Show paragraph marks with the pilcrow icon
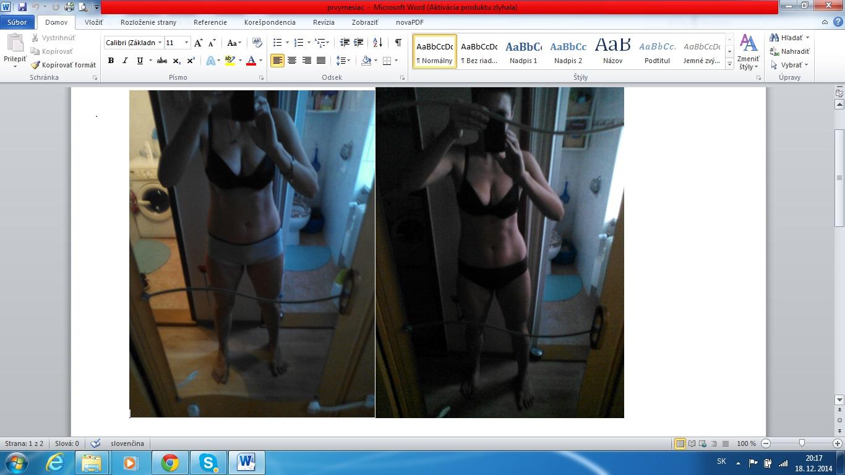Screen dimensions: 845x475 (398, 43)
